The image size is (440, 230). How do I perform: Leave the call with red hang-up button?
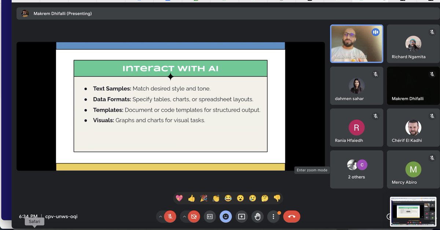[x=291, y=216]
